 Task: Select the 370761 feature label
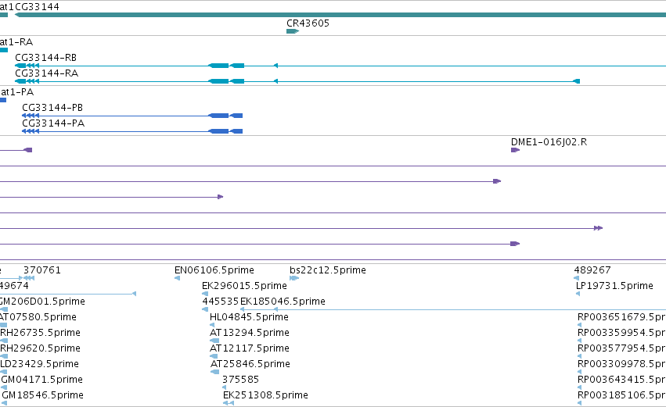click(x=42, y=270)
